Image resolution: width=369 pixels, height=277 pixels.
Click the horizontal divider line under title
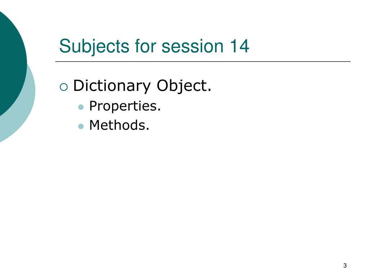coord(203,61)
